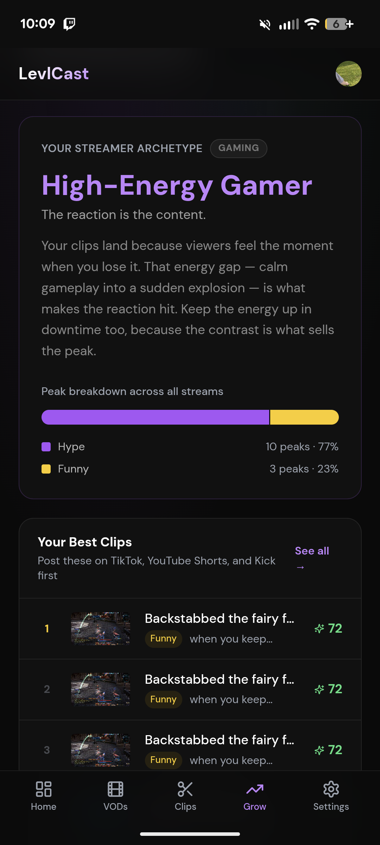
Task: Click the yellow Funny bar segment
Action: 304,417
